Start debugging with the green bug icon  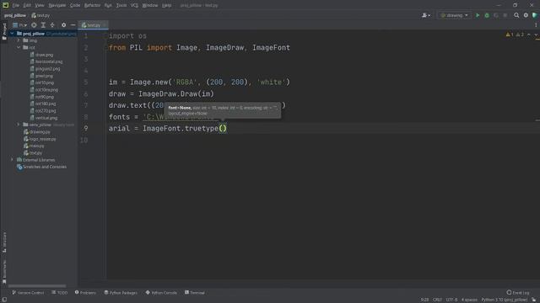click(487, 15)
